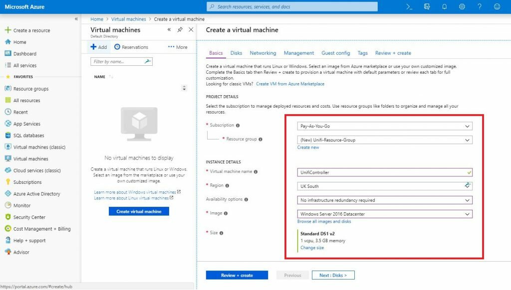Screen dimensions: 511x290
Task: Click the Add button in Virtual machines
Action: point(99,47)
